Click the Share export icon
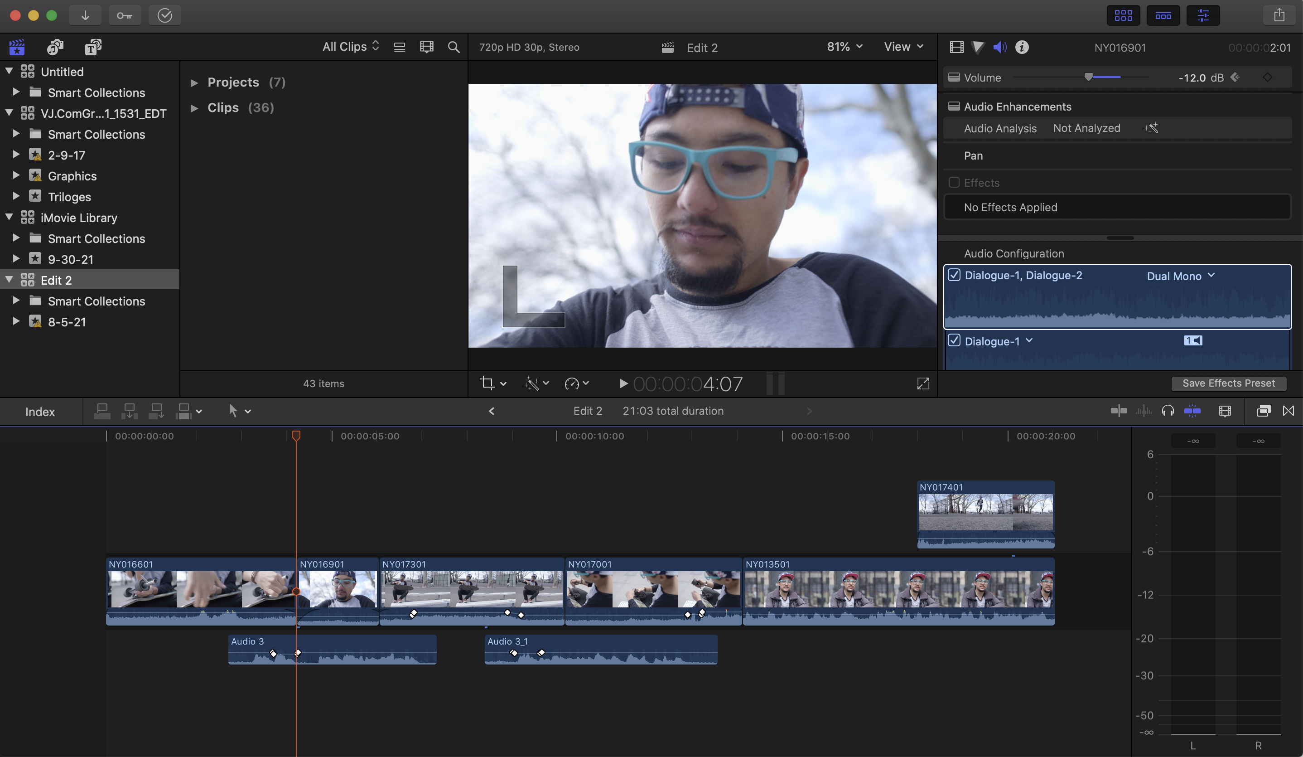1303x757 pixels. (x=1279, y=15)
